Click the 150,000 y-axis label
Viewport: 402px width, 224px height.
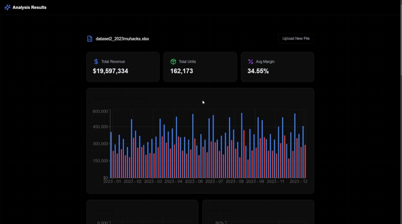tap(100, 161)
